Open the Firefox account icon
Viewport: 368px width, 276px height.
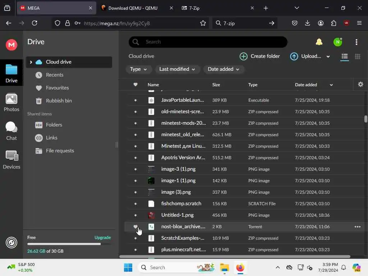coord(320,23)
